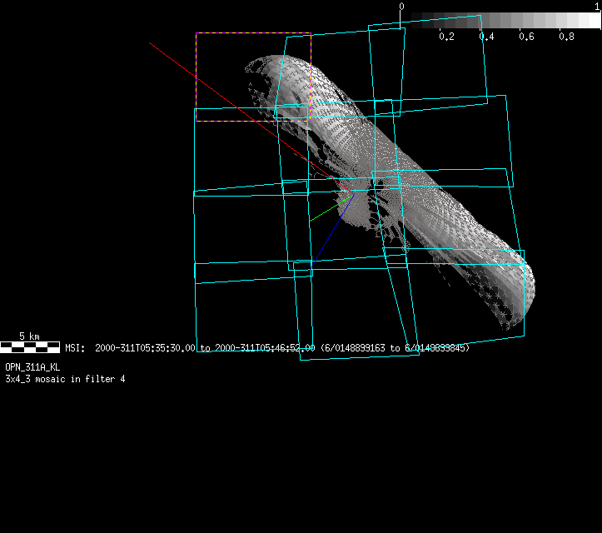Click the 0.6 colorbar tick label

pyautogui.click(x=526, y=37)
